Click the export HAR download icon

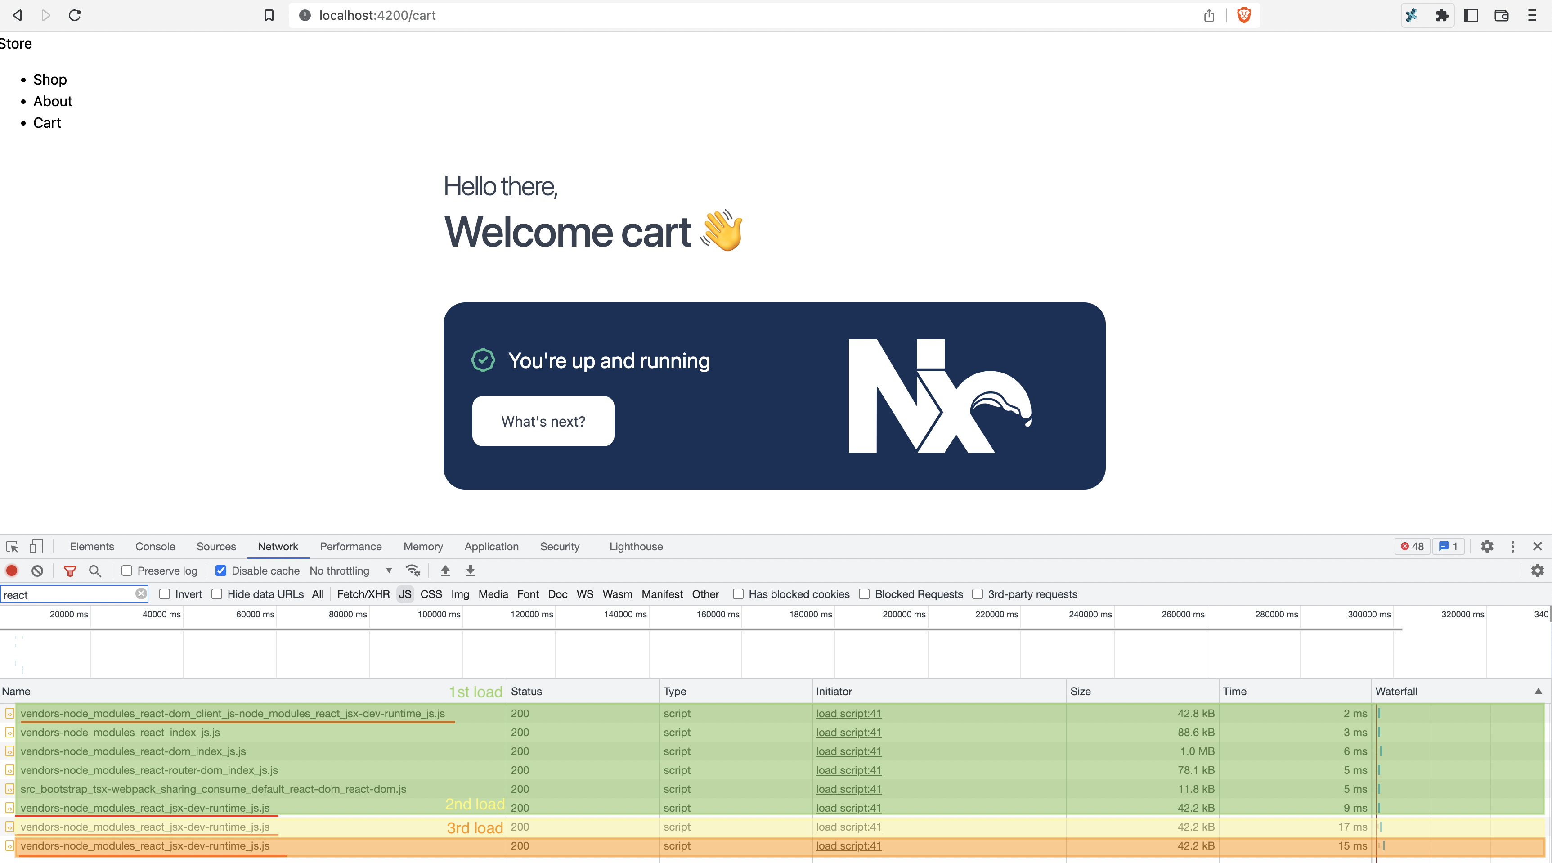(471, 570)
